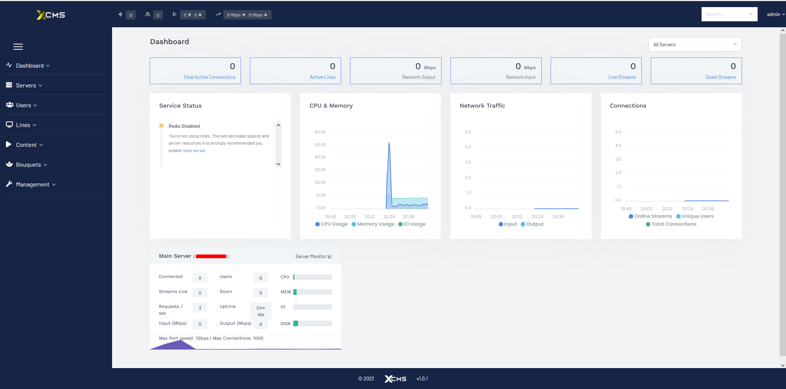The height and width of the screenshot is (389, 786).
Task: Click the Users group icon in sidebar
Action: tap(10, 105)
